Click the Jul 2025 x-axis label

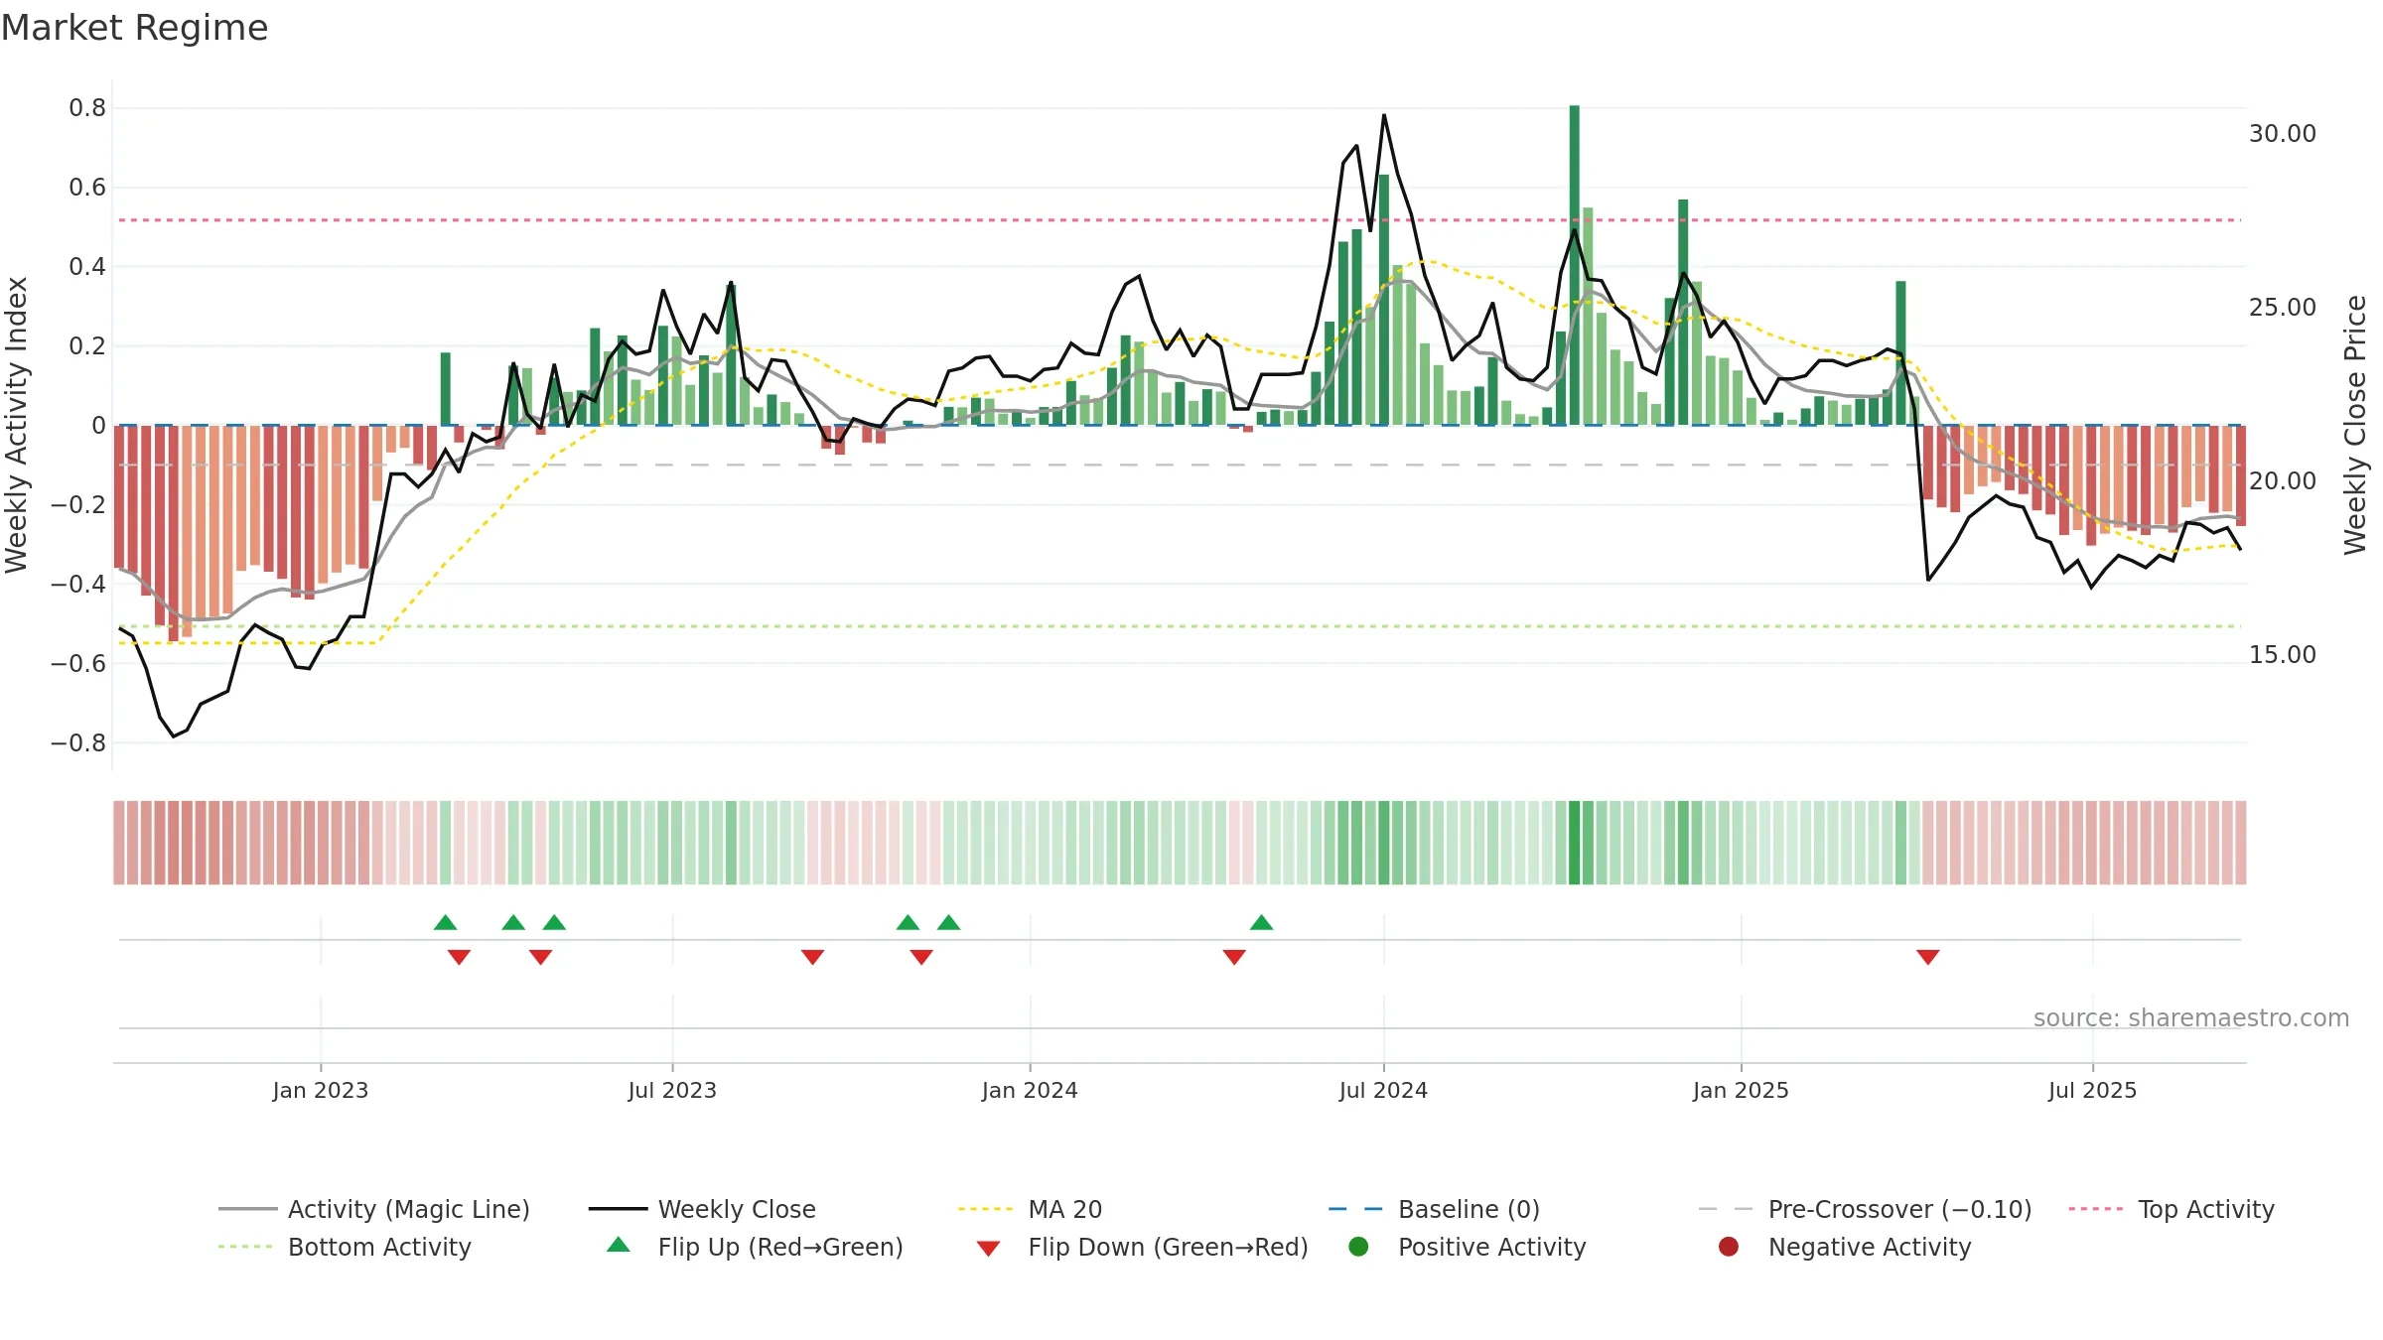pyautogui.click(x=2092, y=1090)
